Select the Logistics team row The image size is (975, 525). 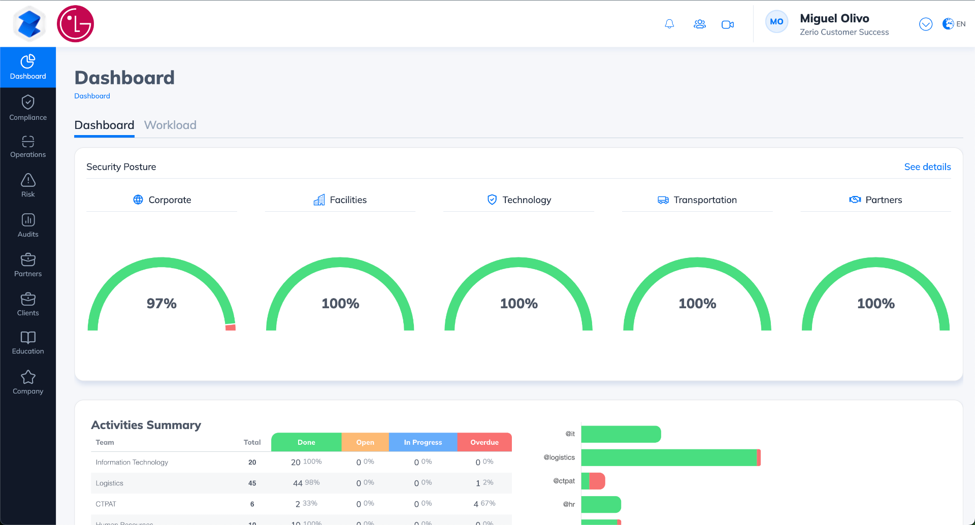[x=301, y=483]
